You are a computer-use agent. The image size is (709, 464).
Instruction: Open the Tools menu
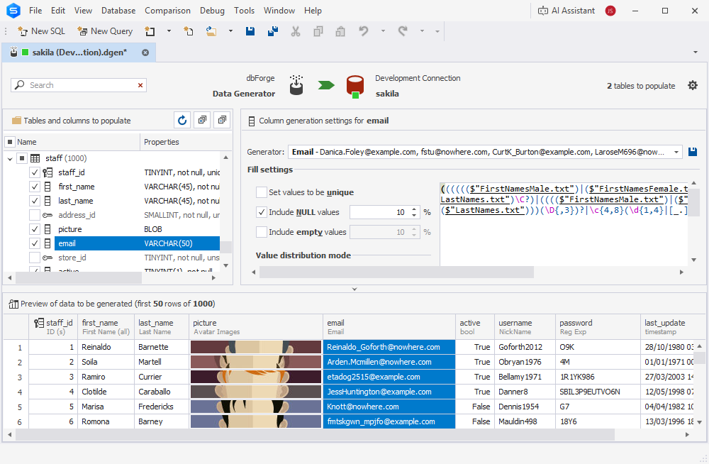tap(244, 11)
